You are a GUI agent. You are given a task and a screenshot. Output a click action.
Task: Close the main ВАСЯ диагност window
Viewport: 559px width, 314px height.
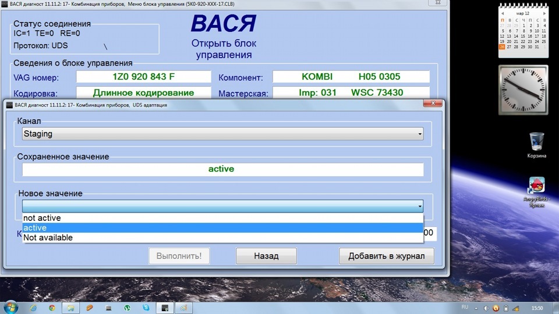(438, 2)
